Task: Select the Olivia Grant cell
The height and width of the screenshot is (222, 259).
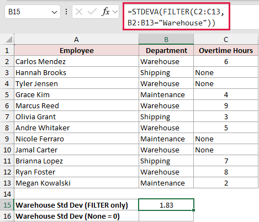Action: [76, 117]
